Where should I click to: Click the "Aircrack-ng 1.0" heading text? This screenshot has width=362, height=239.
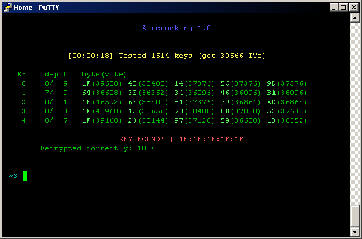click(x=179, y=28)
